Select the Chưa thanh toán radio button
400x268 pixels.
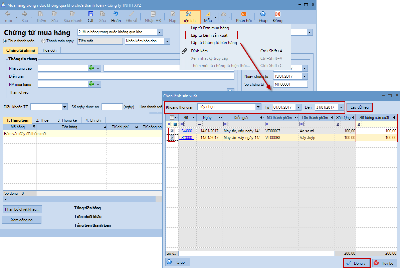coord(5,41)
